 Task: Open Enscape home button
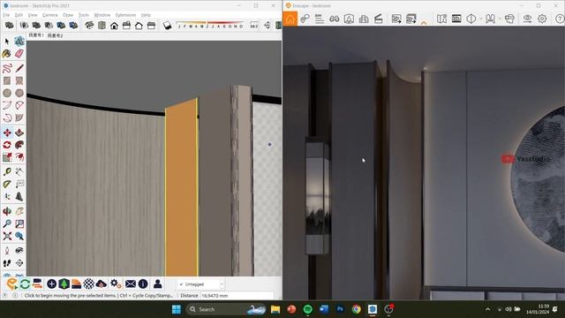pos(290,19)
